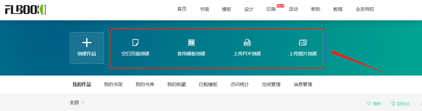
Task: Open the 访问统计 tab
Action: (x=240, y=85)
